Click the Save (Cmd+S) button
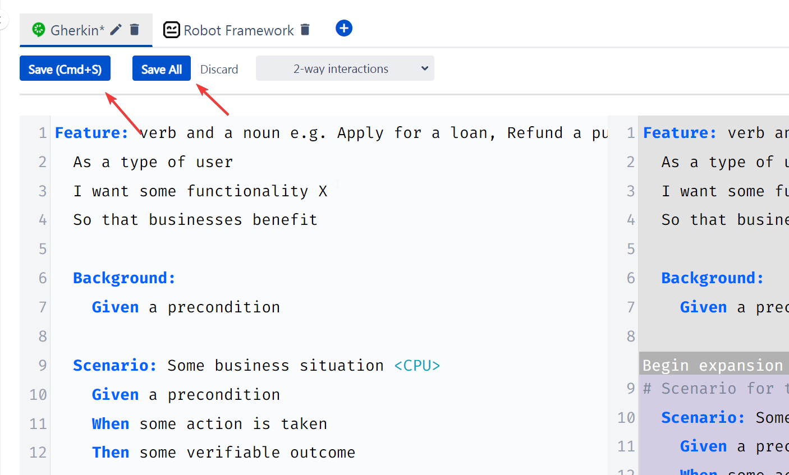Image resolution: width=789 pixels, height=475 pixels. tap(65, 68)
